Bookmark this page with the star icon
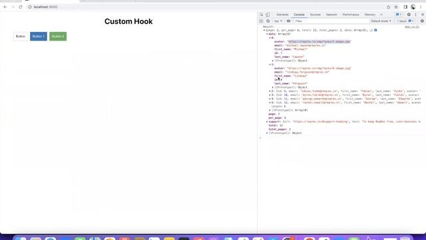 [x=396, y=7]
